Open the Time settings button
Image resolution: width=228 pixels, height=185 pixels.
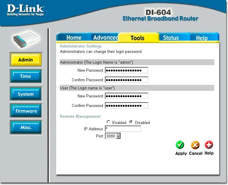(26, 76)
